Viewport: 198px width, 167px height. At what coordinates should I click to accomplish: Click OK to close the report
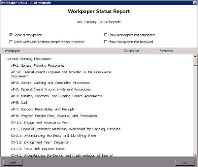[x=184, y=163]
